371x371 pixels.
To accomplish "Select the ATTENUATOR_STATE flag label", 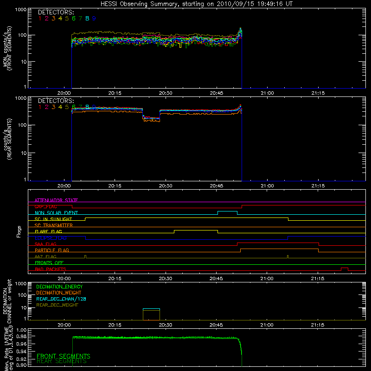I will coord(56,200).
